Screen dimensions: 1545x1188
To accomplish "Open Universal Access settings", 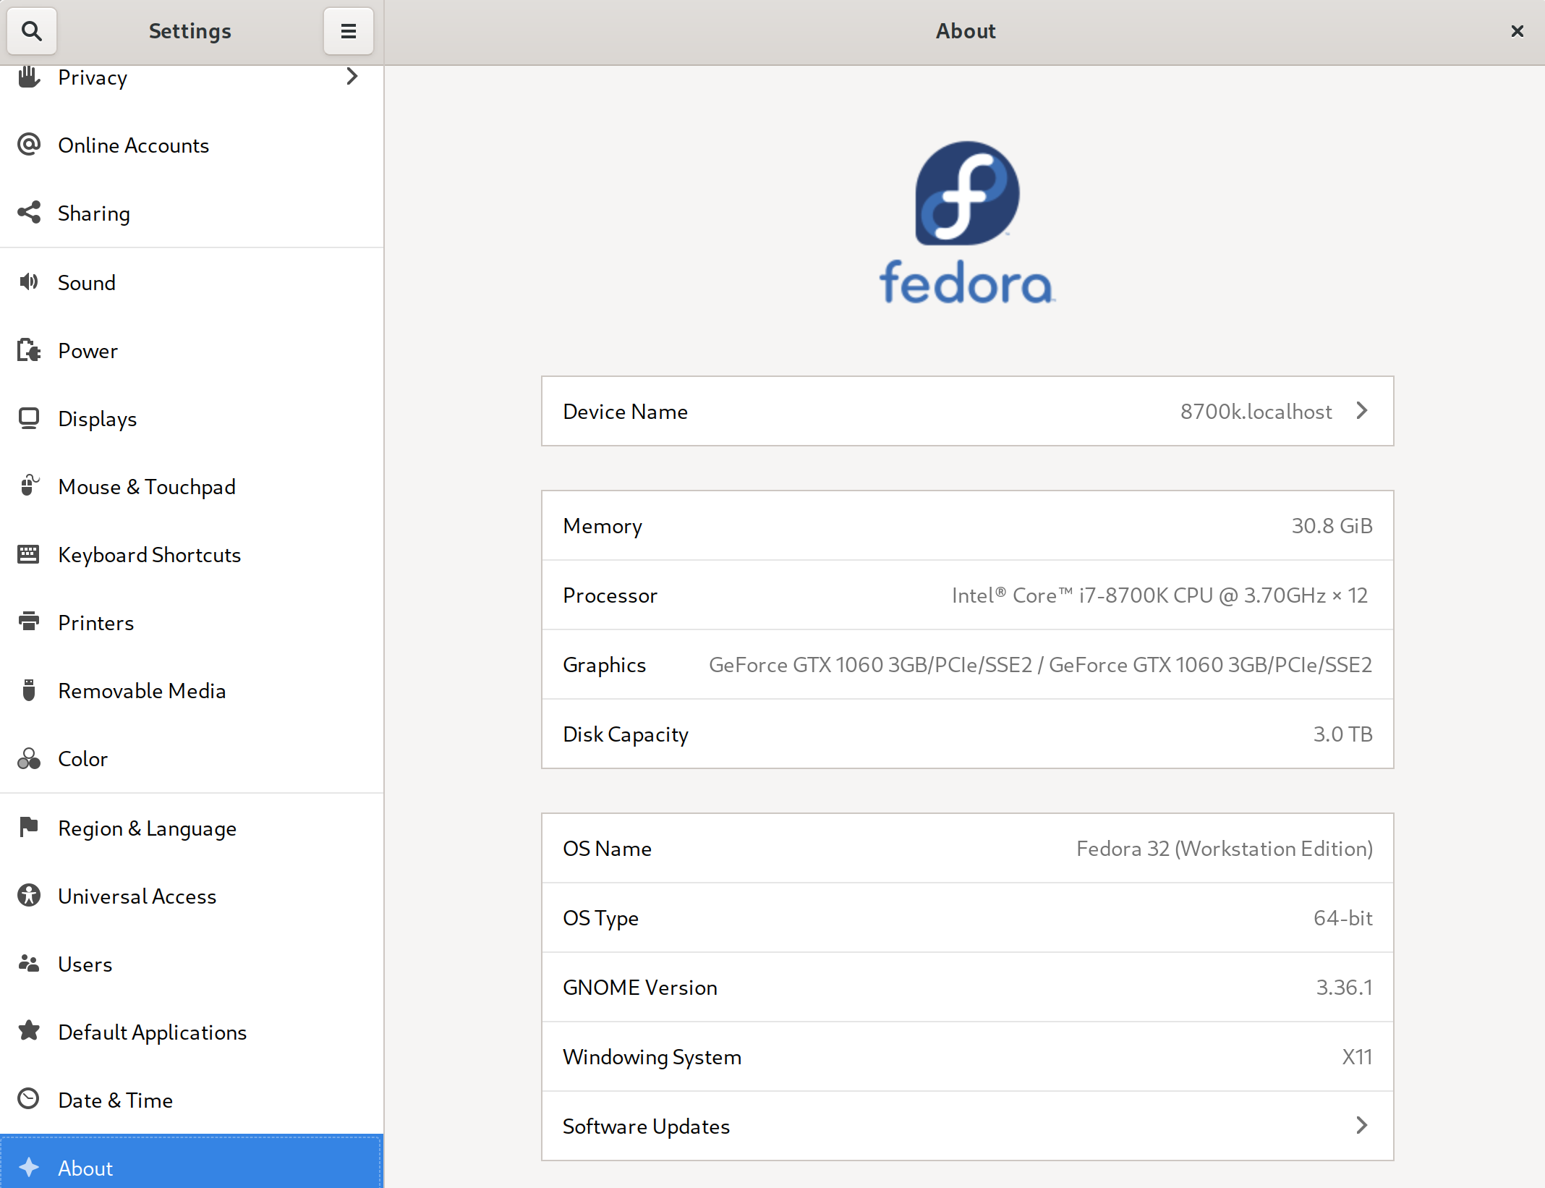I will coord(192,896).
